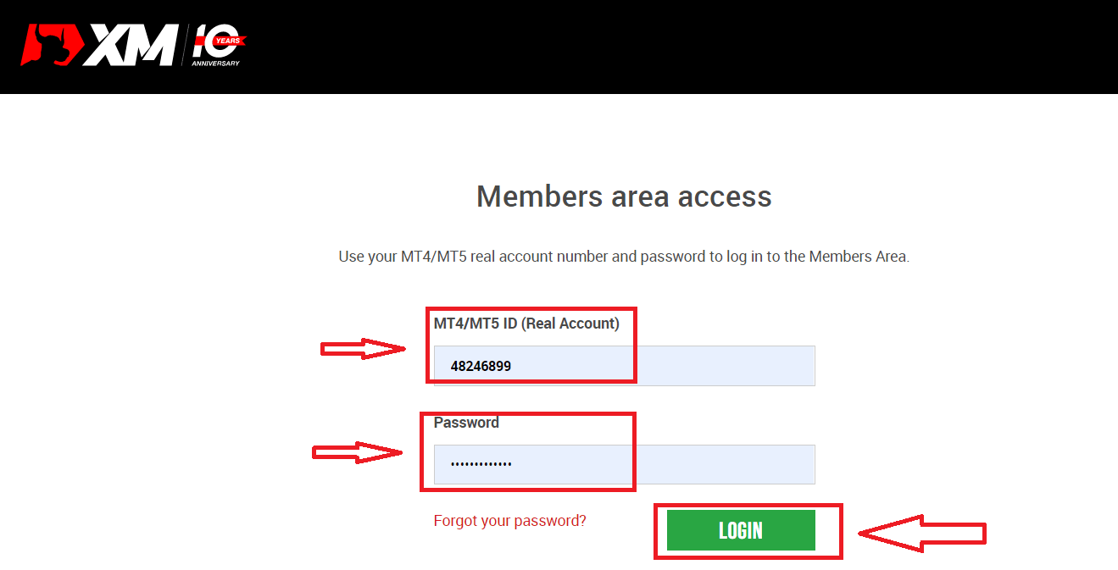Open the 'Forgot your password?' link
The width and height of the screenshot is (1118, 570).
pos(509,521)
